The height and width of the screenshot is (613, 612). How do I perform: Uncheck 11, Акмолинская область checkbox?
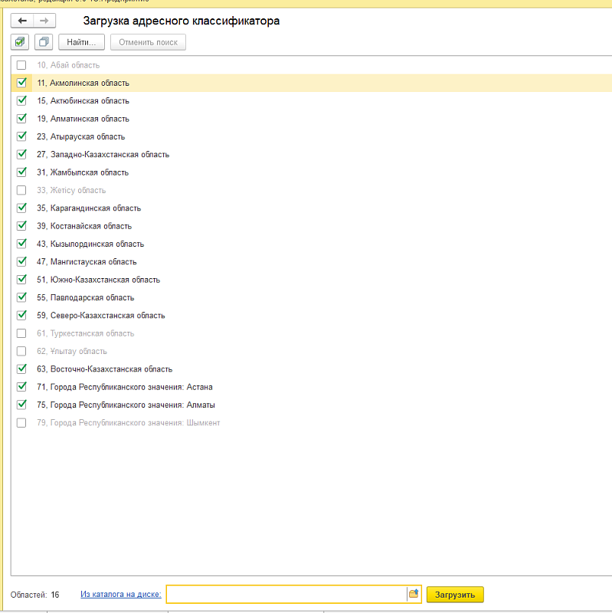[x=21, y=83]
